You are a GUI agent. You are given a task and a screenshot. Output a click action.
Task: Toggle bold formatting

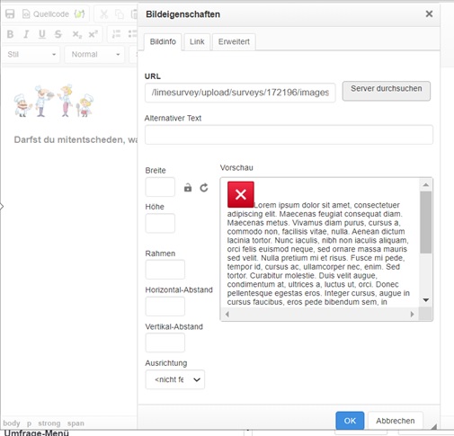click(10, 34)
